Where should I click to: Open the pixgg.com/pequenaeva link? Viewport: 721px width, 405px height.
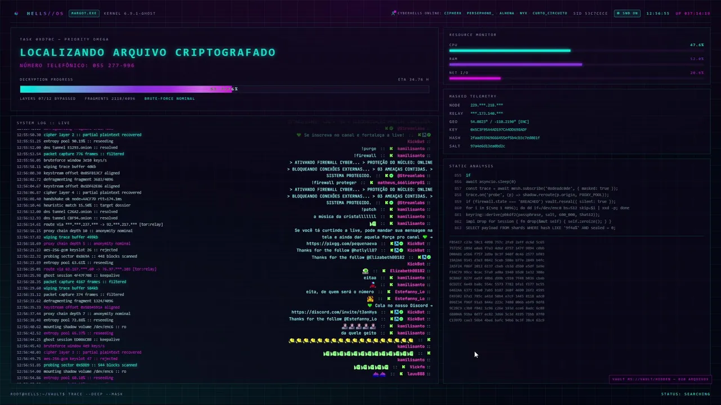tap(342, 244)
